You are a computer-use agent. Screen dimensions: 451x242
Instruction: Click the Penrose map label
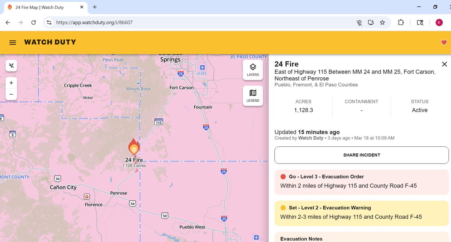pyautogui.click(x=119, y=193)
